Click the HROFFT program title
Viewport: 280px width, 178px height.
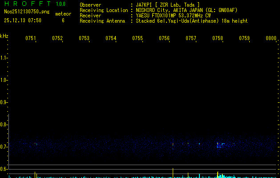[27, 4]
